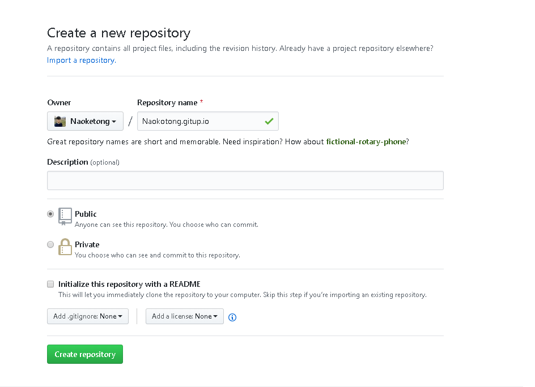Click the Public repository book icon
535x387 pixels.
point(65,217)
